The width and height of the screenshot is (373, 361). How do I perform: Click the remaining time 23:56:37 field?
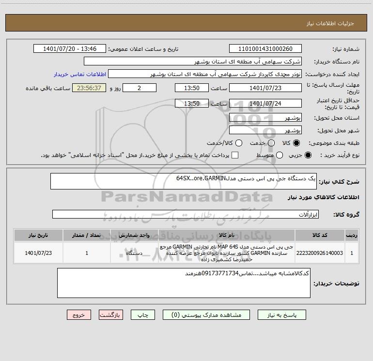pyautogui.click(x=89, y=88)
